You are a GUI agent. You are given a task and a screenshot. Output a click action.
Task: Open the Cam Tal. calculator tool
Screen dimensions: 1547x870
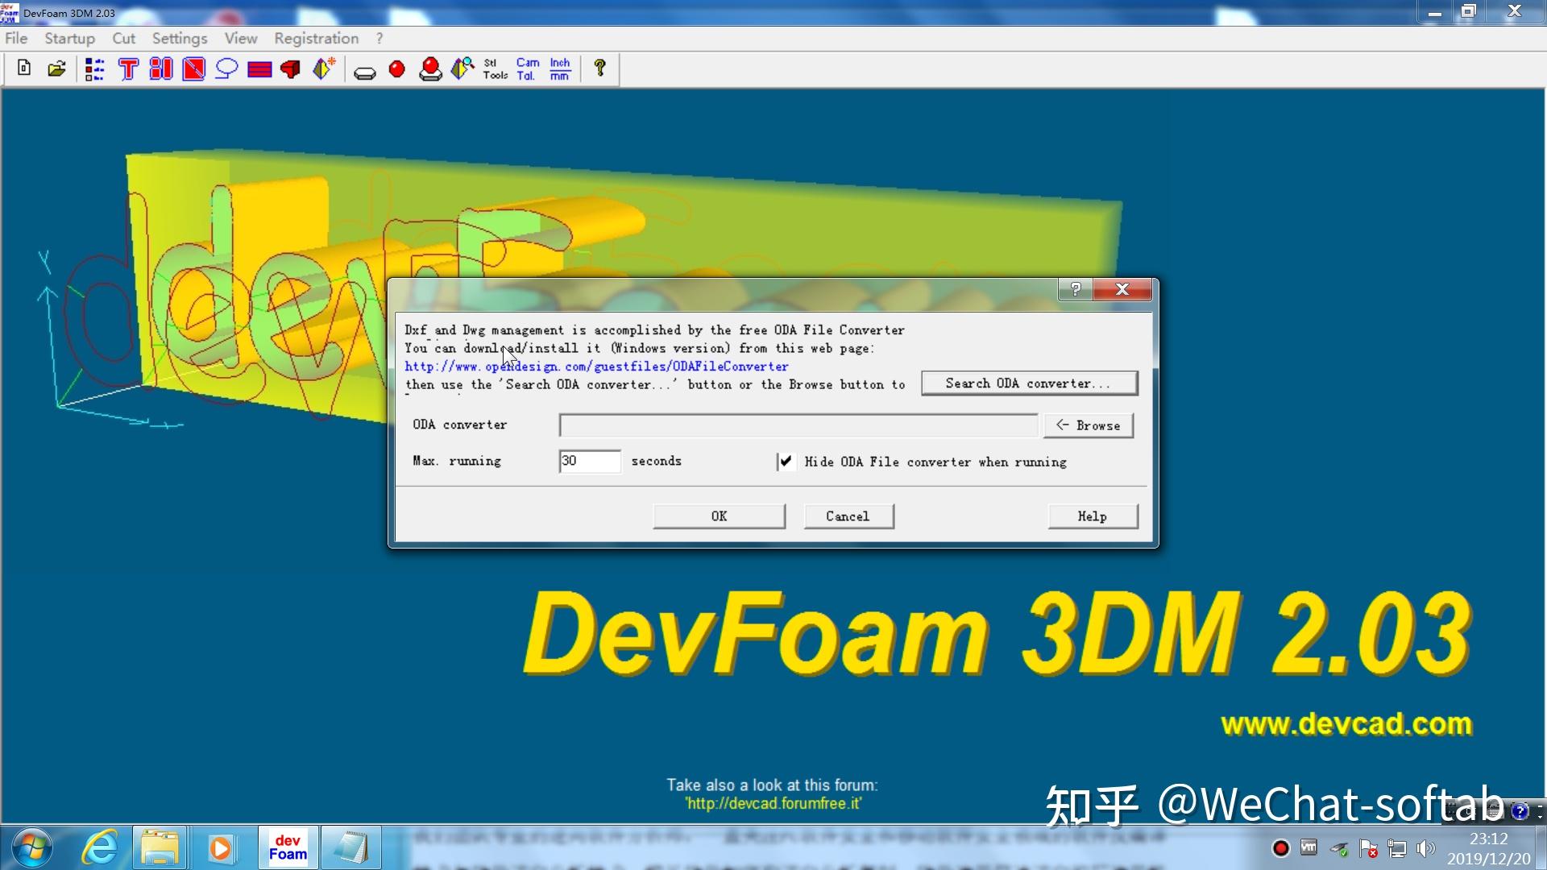(527, 68)
